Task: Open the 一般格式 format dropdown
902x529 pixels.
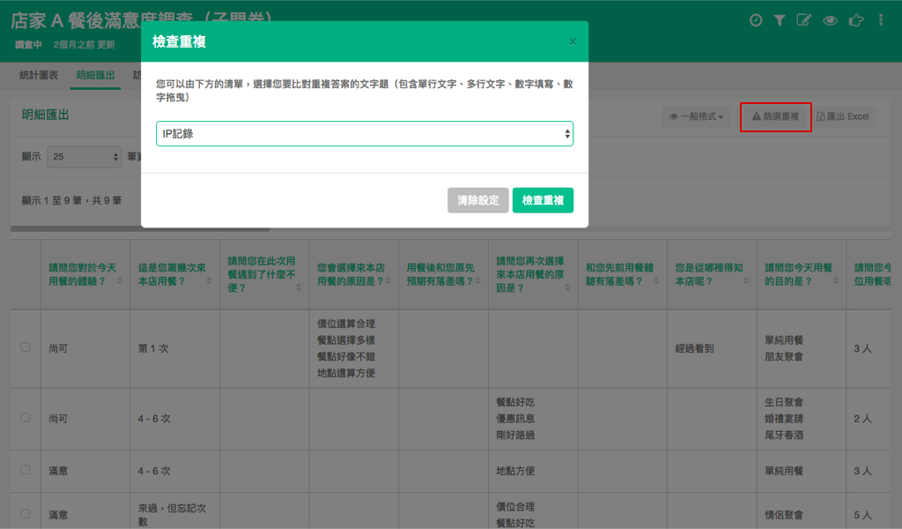Action: click(697, 116)
